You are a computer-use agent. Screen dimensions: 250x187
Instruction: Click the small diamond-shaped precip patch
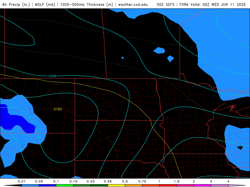point(122,58)
